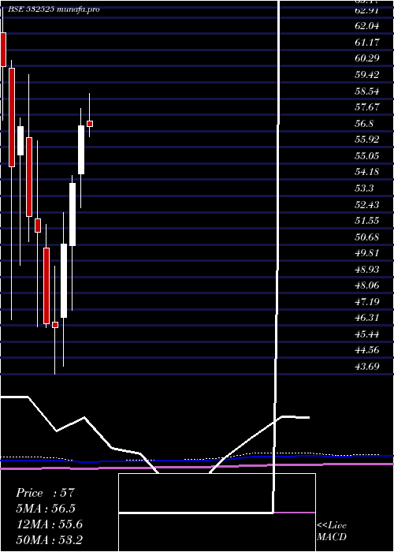The image size is (394, 552).
Task: Pick the 55.92 axis value
Action: pyautogui.click(x=367, y=140)
